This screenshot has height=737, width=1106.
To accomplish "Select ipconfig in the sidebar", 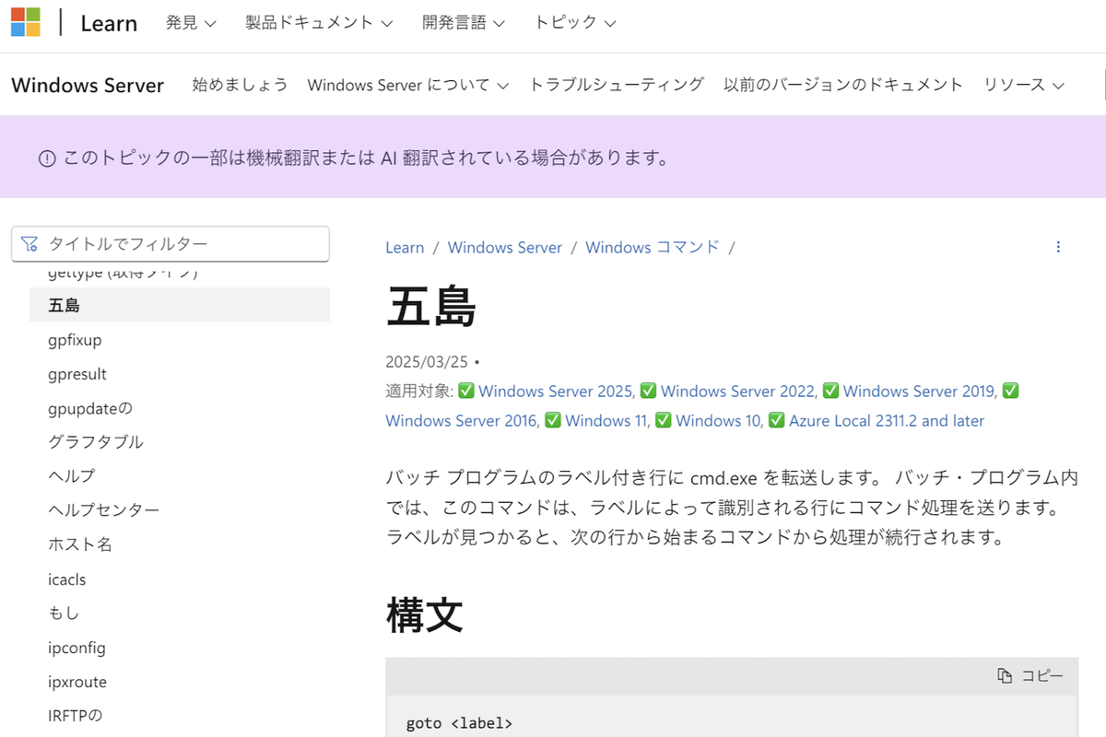I will 76,648.
